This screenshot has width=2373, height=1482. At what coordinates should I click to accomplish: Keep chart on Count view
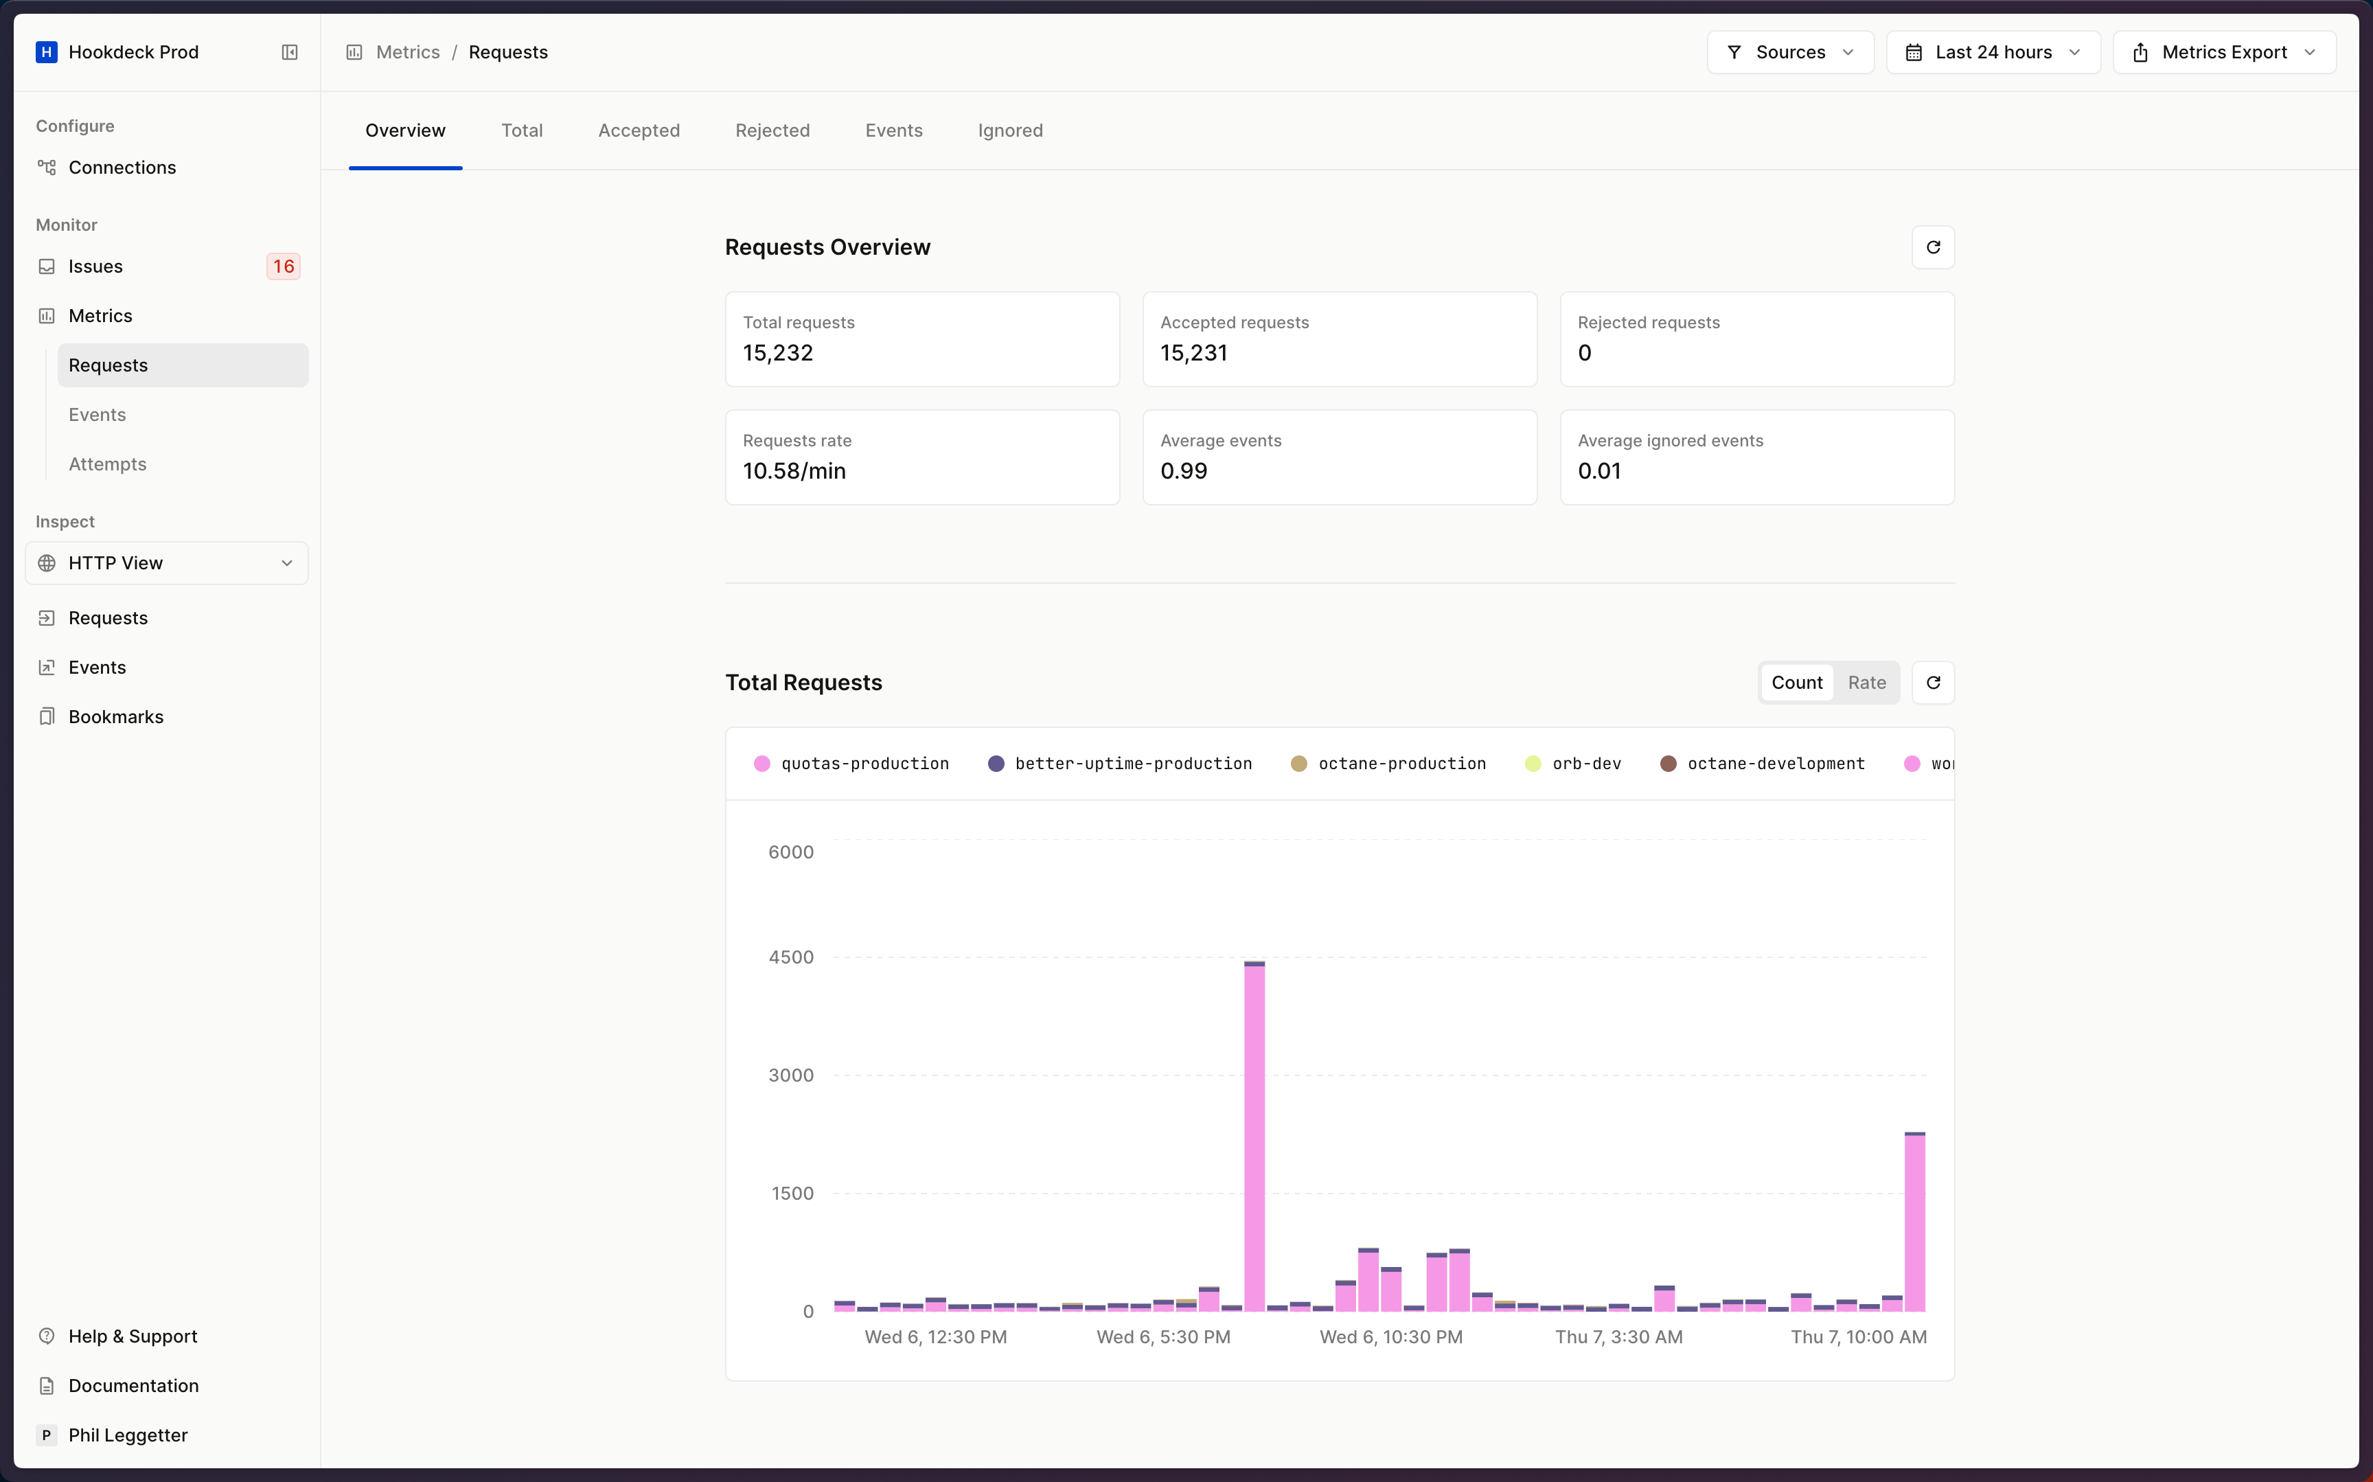click(1796, 682)
